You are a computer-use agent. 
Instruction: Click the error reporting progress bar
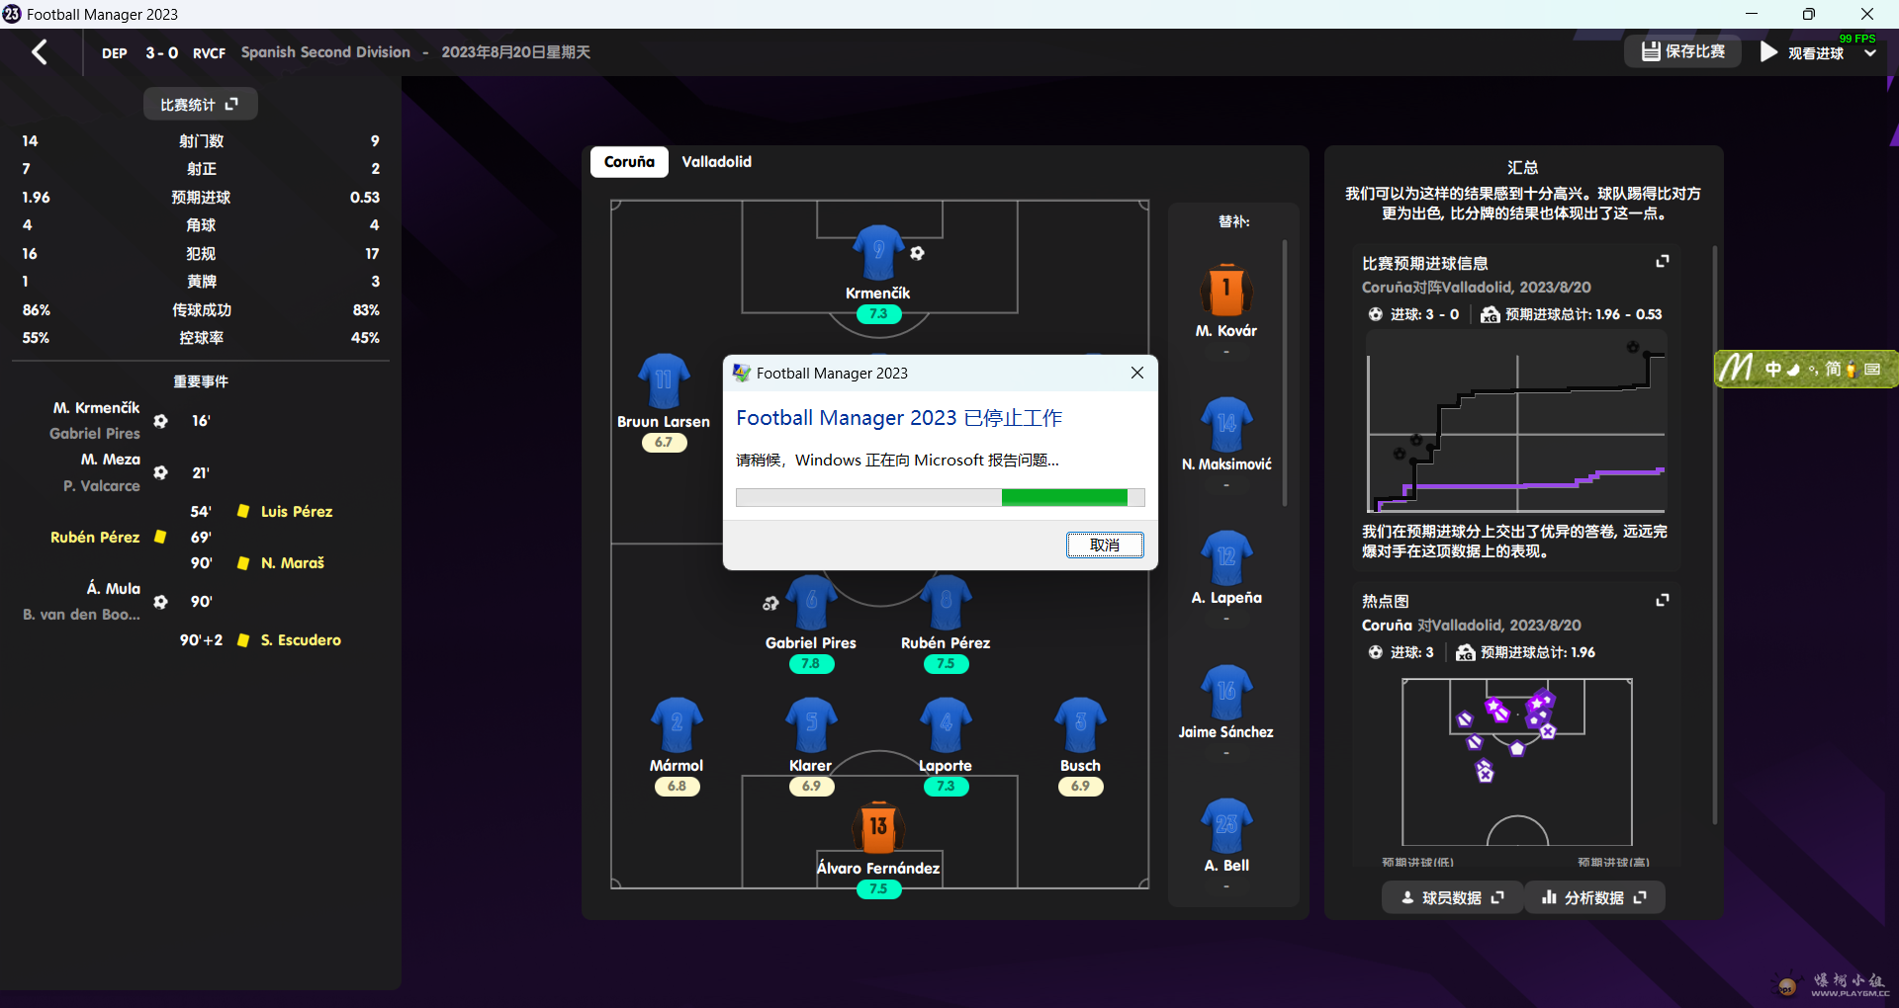point(940,497)
